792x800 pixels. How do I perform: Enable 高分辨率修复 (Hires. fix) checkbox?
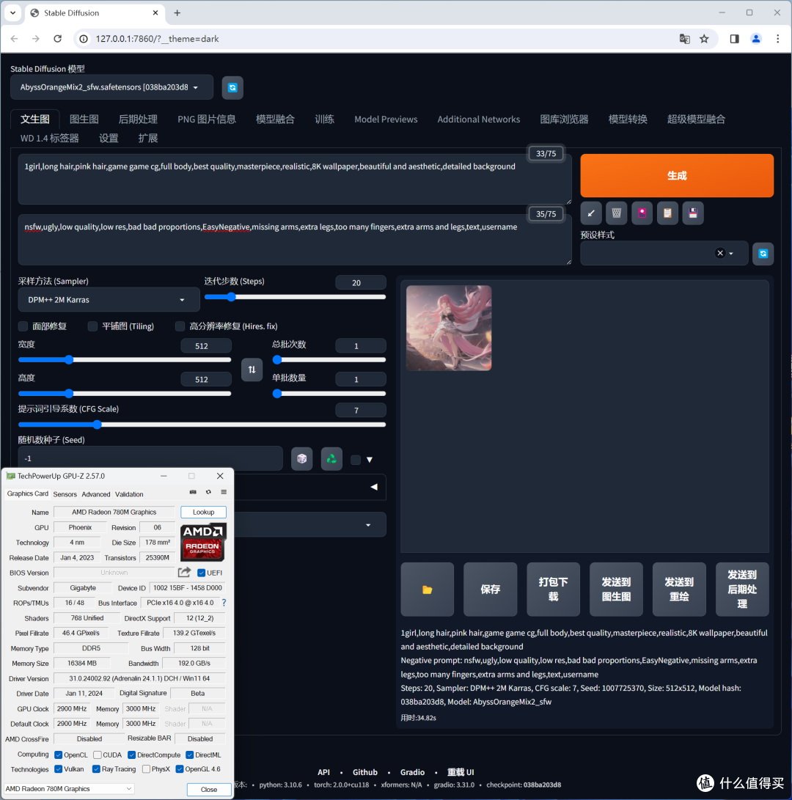(x=180, y=326)
